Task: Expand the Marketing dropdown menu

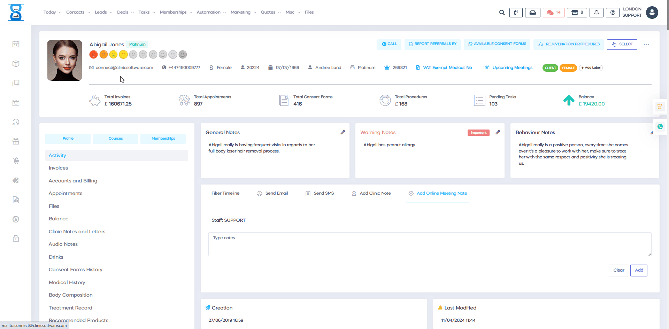Action: click(x=243, y=12)
